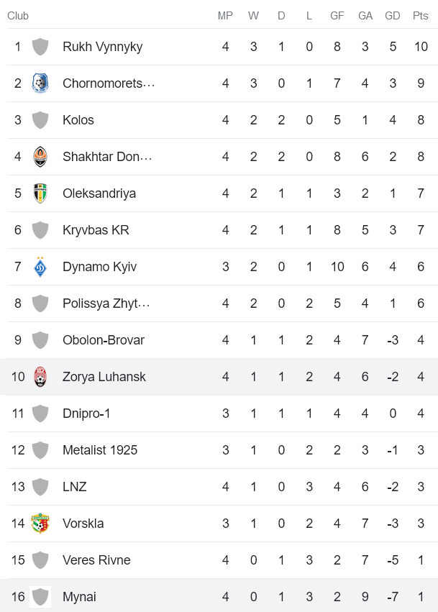Viewport: 438px width, 612px height.
Task: Click the shield icon for Kryvbas KR
Action: point(40,229)
